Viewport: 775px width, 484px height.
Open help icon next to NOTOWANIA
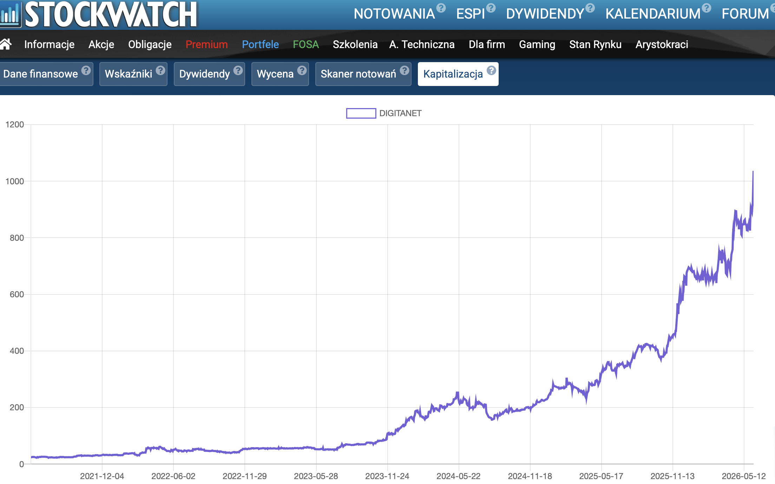pyautogui.click(x=441, y=8)
